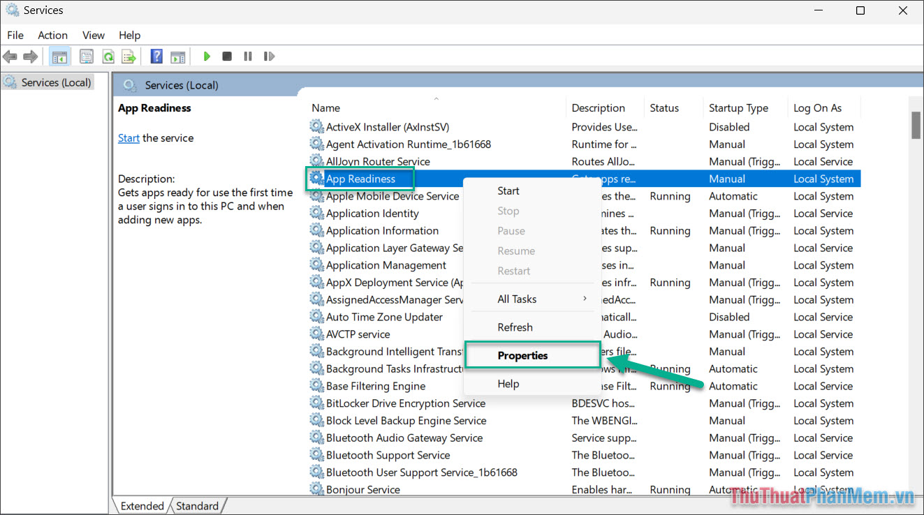This screenshot has height=515, width=924.
Task: Click the Help toolbar icon
Action: click(156, 56)
